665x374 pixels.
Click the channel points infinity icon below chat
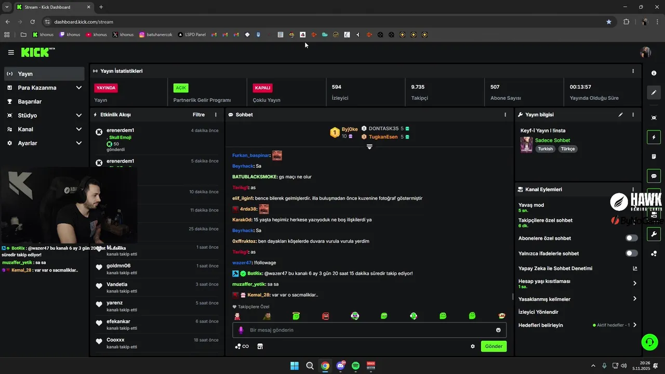242,346
